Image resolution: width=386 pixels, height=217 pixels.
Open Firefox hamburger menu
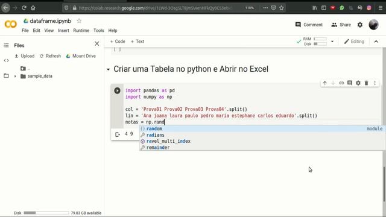click(381, 8)
